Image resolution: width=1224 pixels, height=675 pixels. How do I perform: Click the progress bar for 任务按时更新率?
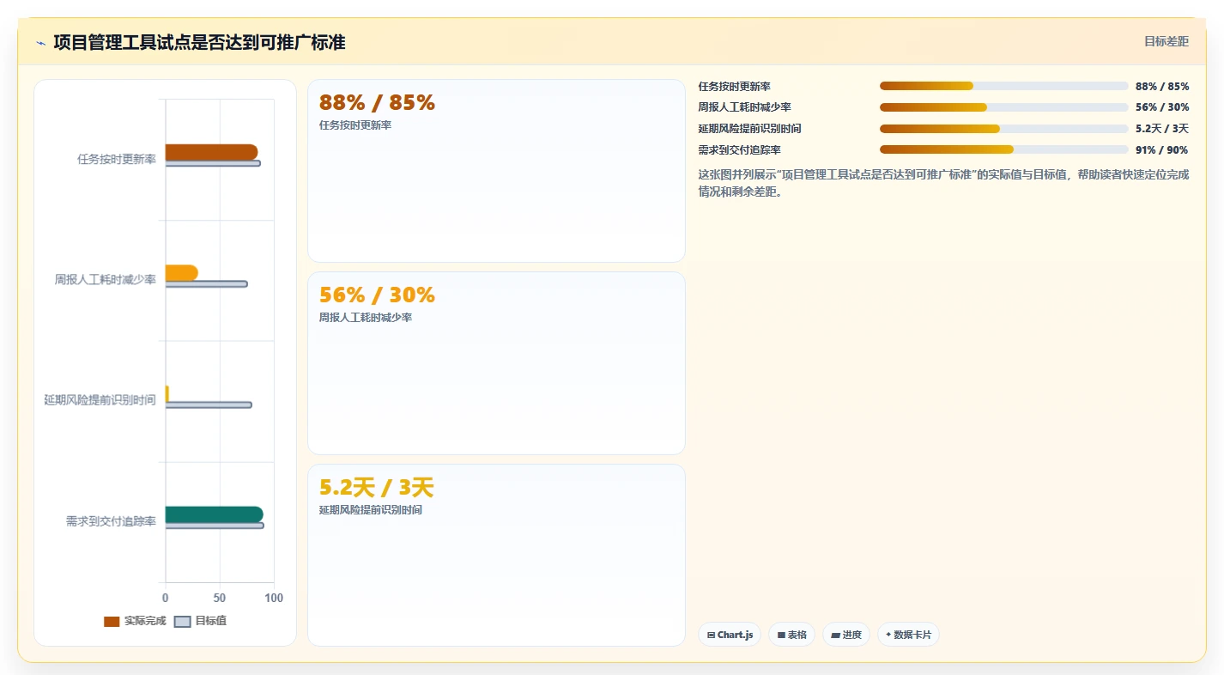tap(1003, 86)
